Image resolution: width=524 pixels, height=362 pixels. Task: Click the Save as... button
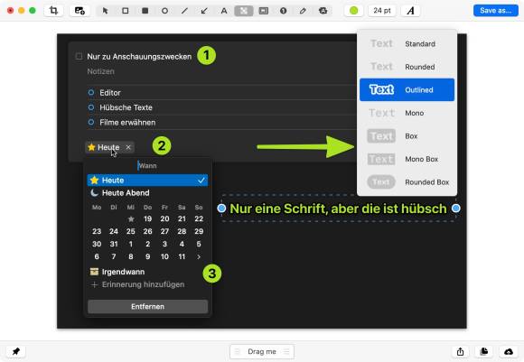pyautogui.click(x=496, y=11)
